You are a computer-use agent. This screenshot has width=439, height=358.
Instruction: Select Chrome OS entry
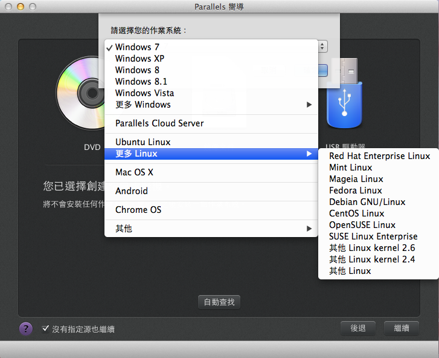[x=211, y=210]
